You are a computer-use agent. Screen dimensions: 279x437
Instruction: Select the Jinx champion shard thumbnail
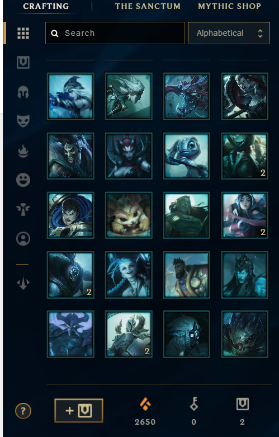coord(129,275)
